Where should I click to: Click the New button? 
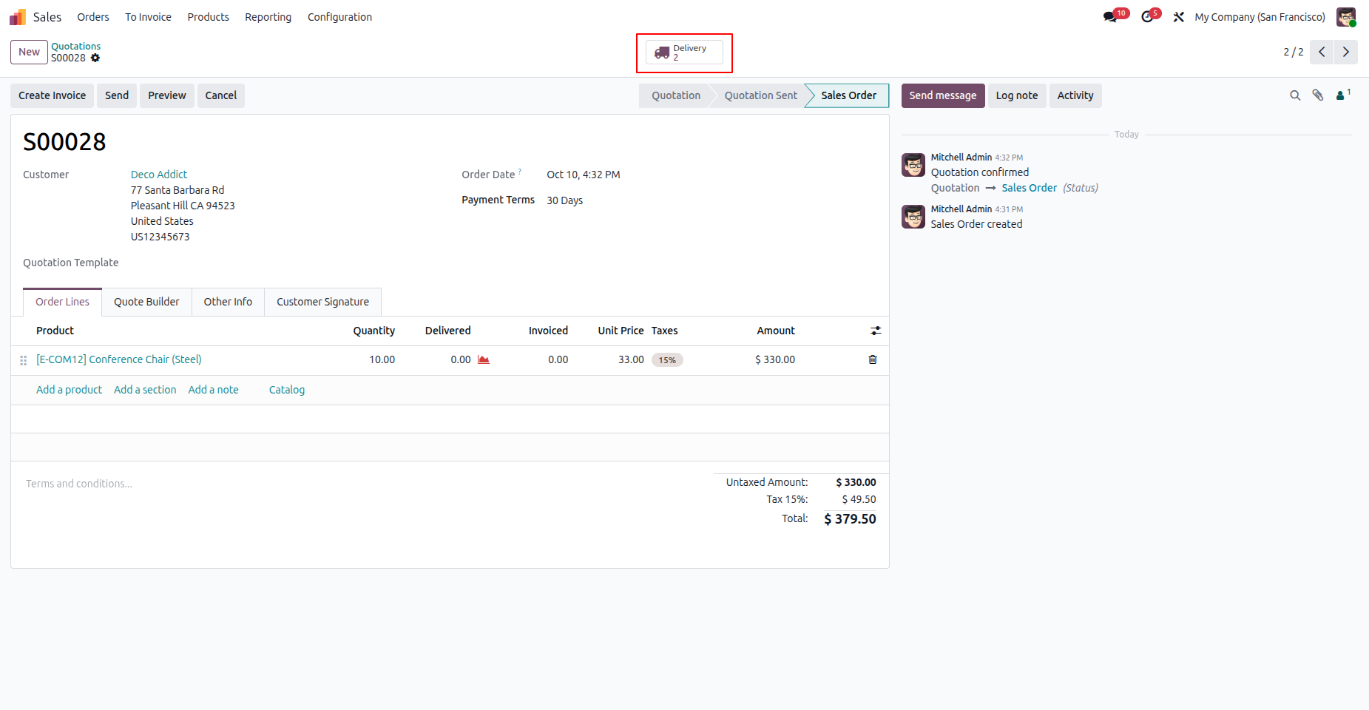pyautogui.click(x=29, y=52)
